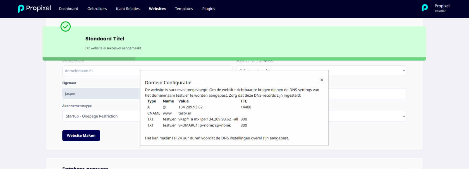Click the Name column header
Screen dimensions: 469x169
(168, 101)
